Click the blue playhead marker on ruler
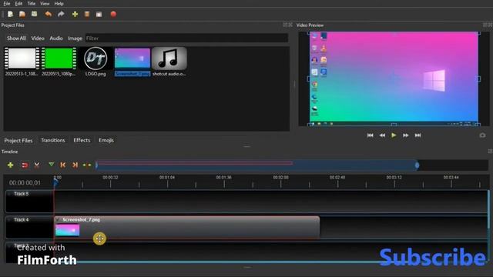 [55, 182]
